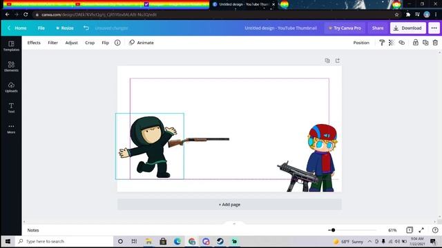The width and height of the screenshot is (442, 248).
Task: Open File Explorer from taskbar
Action: pos(148,241)
